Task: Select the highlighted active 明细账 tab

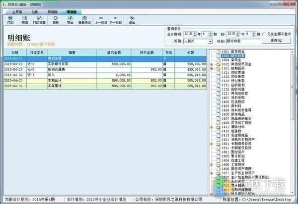Action: click(x=72, y=12)
